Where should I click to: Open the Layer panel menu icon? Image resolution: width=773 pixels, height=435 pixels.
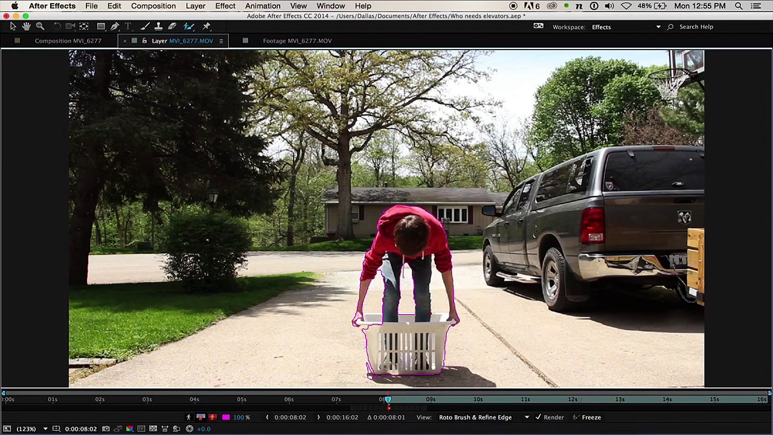[x=221, y=40]
